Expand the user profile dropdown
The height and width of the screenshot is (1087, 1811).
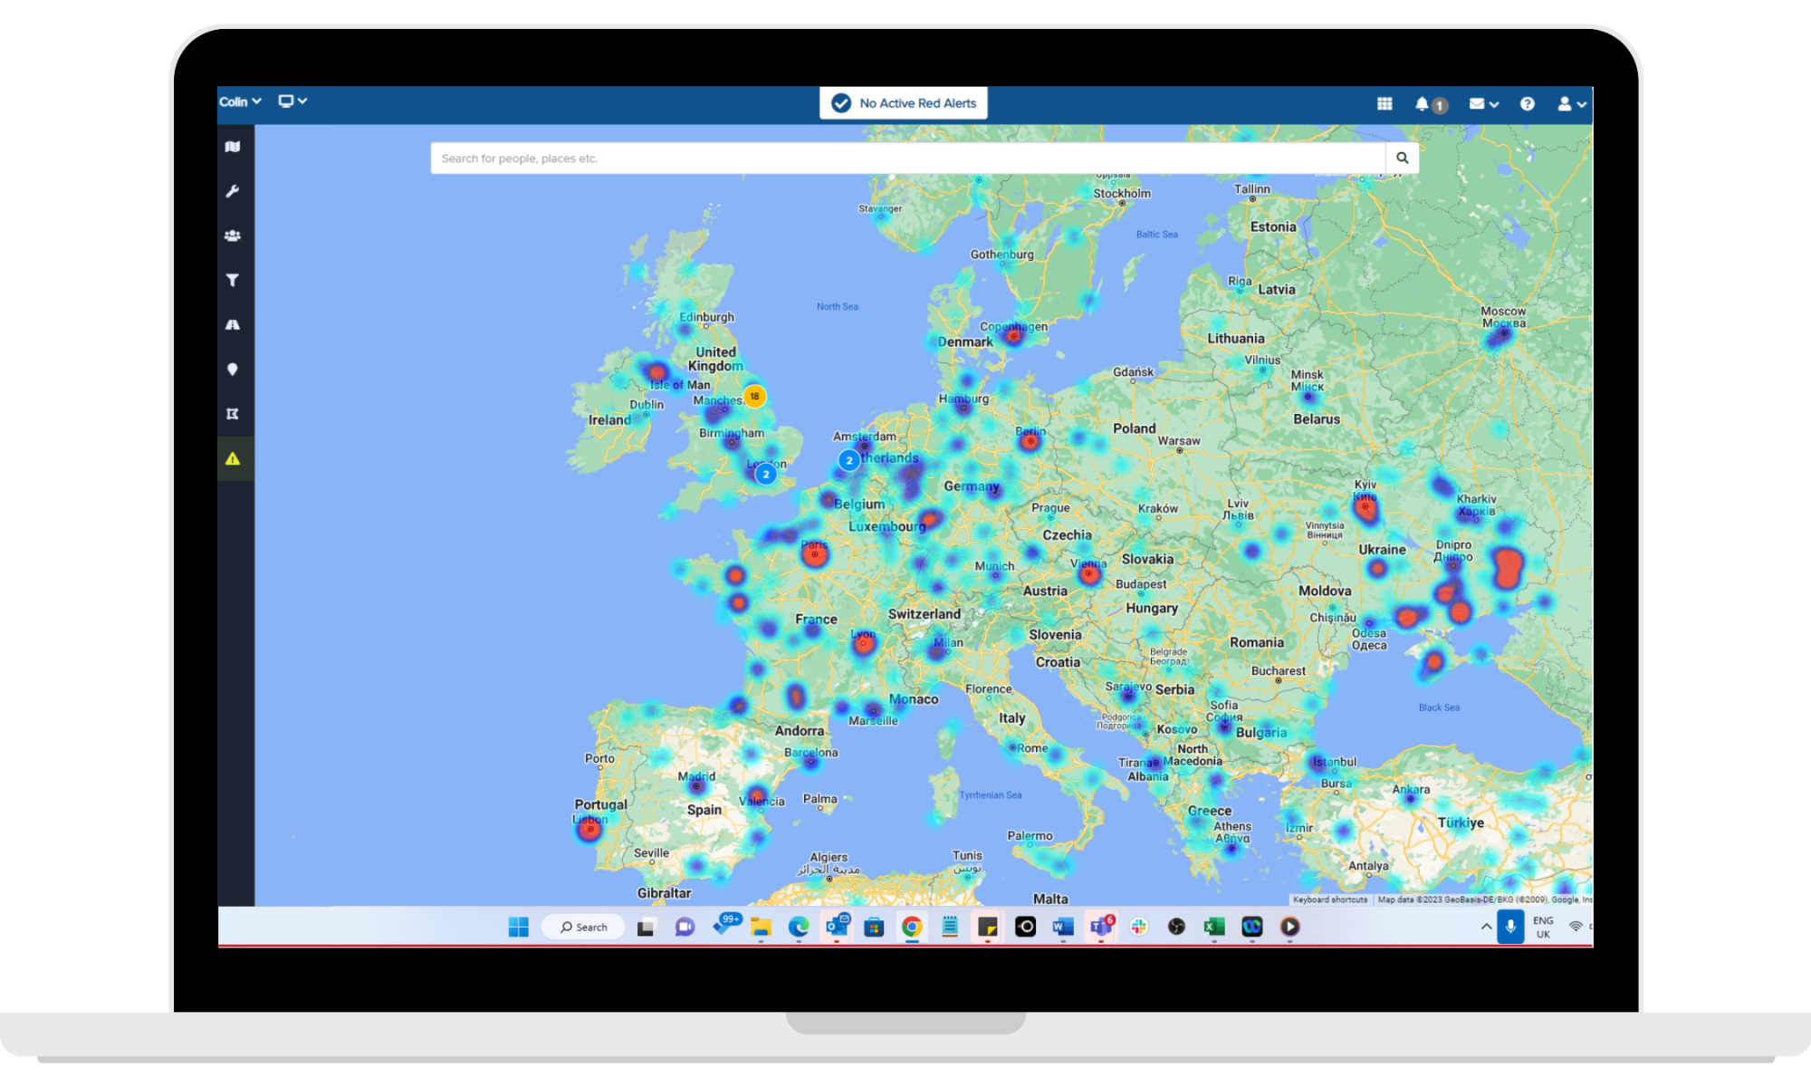click(x=1571, y=103)
